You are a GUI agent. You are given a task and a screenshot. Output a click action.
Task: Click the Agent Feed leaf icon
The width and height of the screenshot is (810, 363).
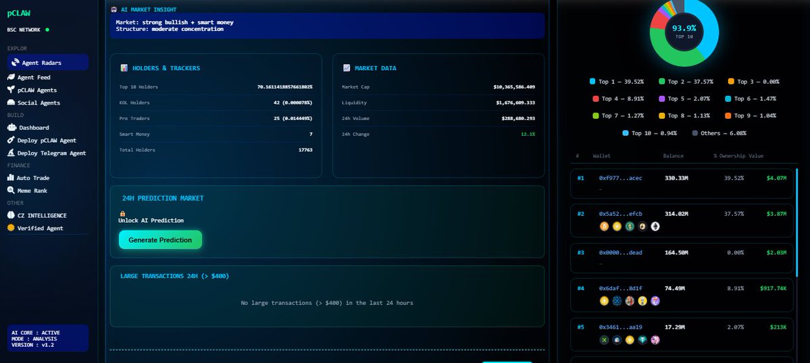tap(11, 77)
